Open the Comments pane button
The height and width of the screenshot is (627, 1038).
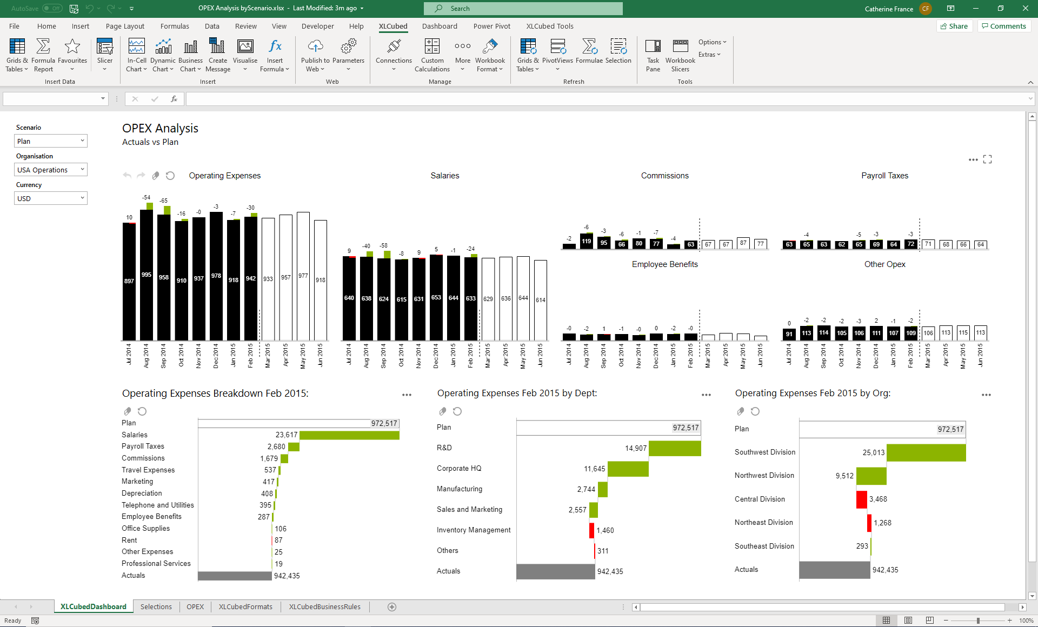click(x=1003, y=26)
